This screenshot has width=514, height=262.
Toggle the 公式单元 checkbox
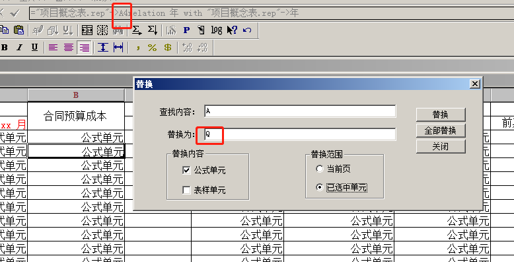(x=186, y=171)
